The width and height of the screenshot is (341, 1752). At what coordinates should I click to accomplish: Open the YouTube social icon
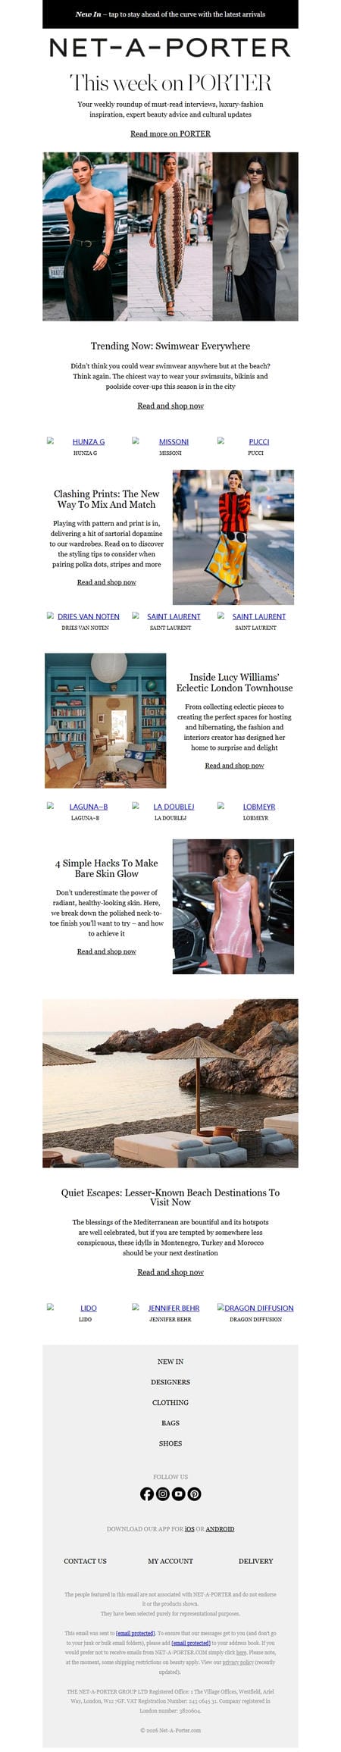click(x=178, y=1493)
